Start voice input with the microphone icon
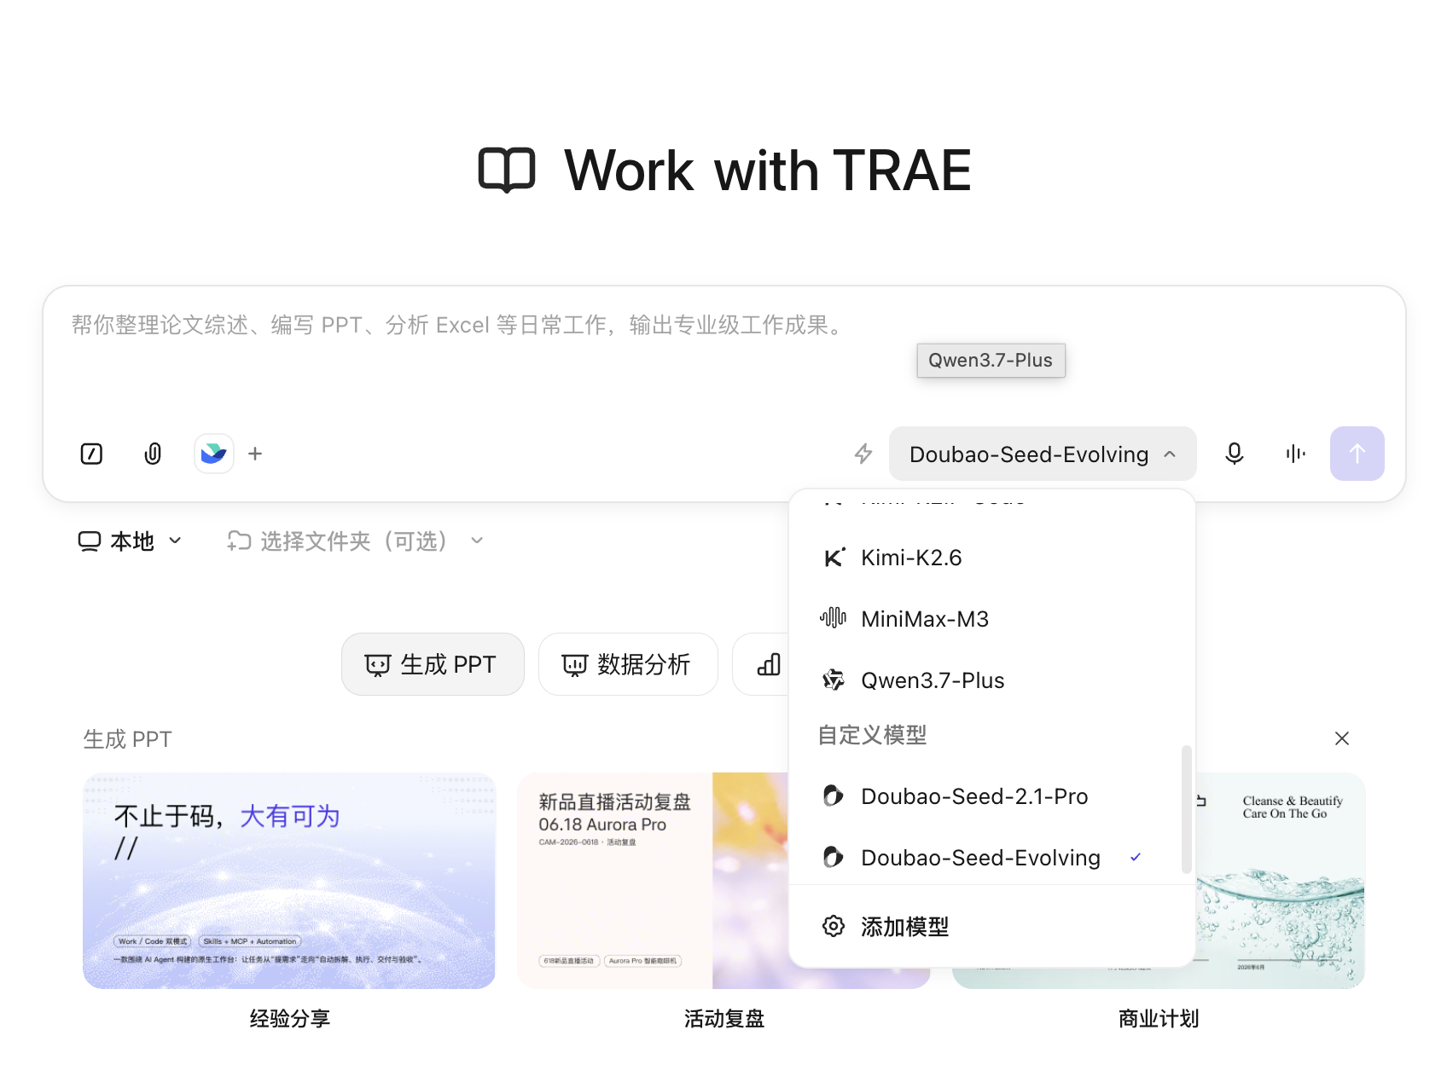The image size is (1447, 1076). (1234, 454)
